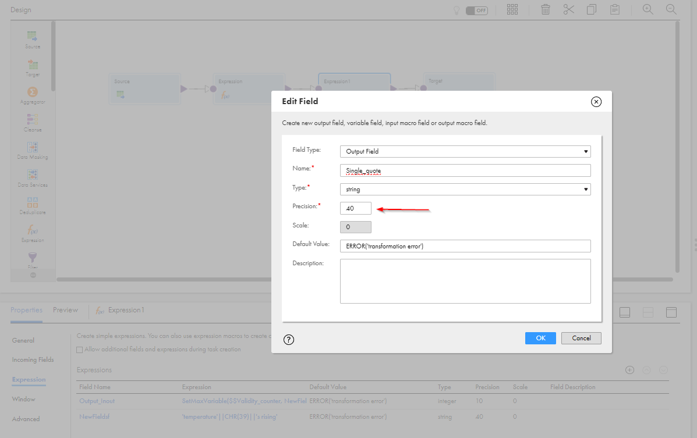
Task: Click the OK button
Action: point(540,338)
